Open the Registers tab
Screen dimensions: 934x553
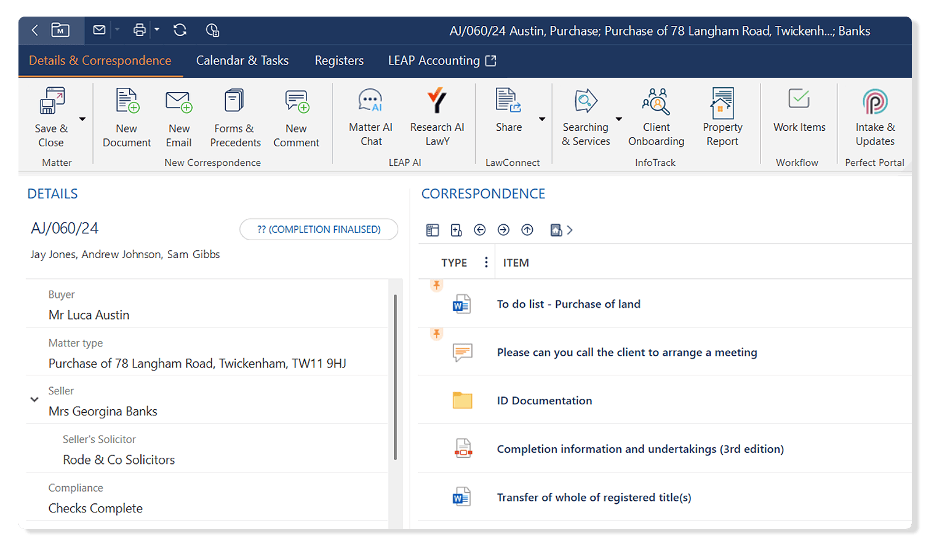[339, 60]
